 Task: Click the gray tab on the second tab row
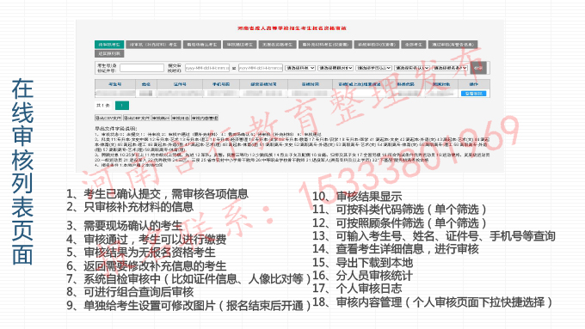tap(109, 53)
